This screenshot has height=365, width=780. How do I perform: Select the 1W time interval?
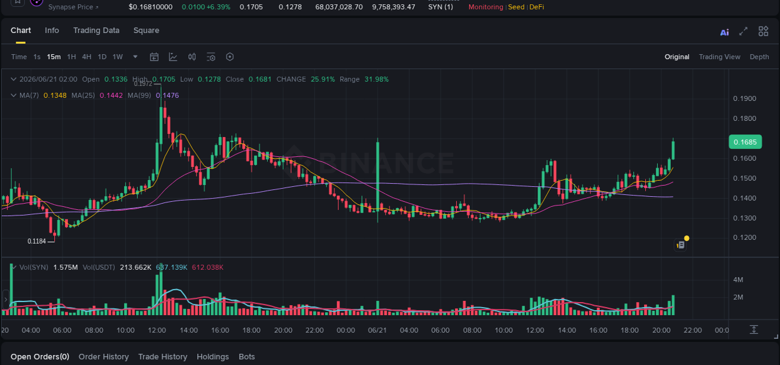click(117, 57)
